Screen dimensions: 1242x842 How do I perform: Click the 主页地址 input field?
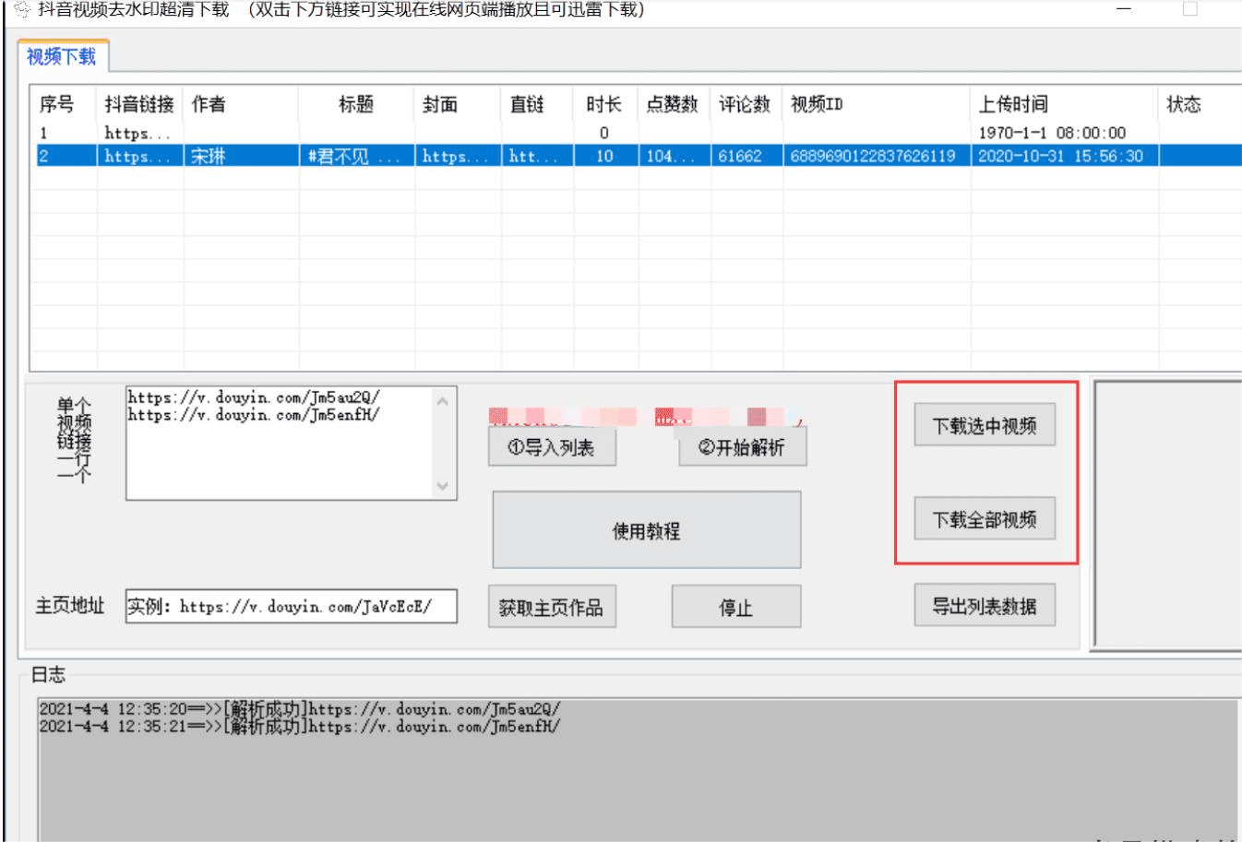(x=291, y=606)
